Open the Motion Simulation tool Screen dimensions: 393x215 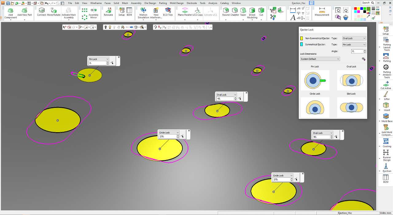click(x=143, y=11)
